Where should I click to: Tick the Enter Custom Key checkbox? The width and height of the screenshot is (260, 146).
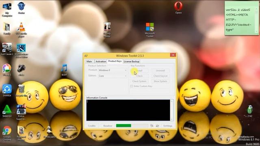[x=132, y=86]
